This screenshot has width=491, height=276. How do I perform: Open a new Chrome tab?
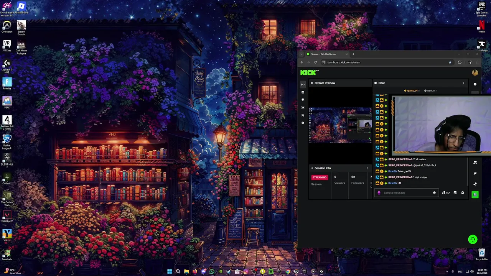pyautogui.click(x=353, y=54)
